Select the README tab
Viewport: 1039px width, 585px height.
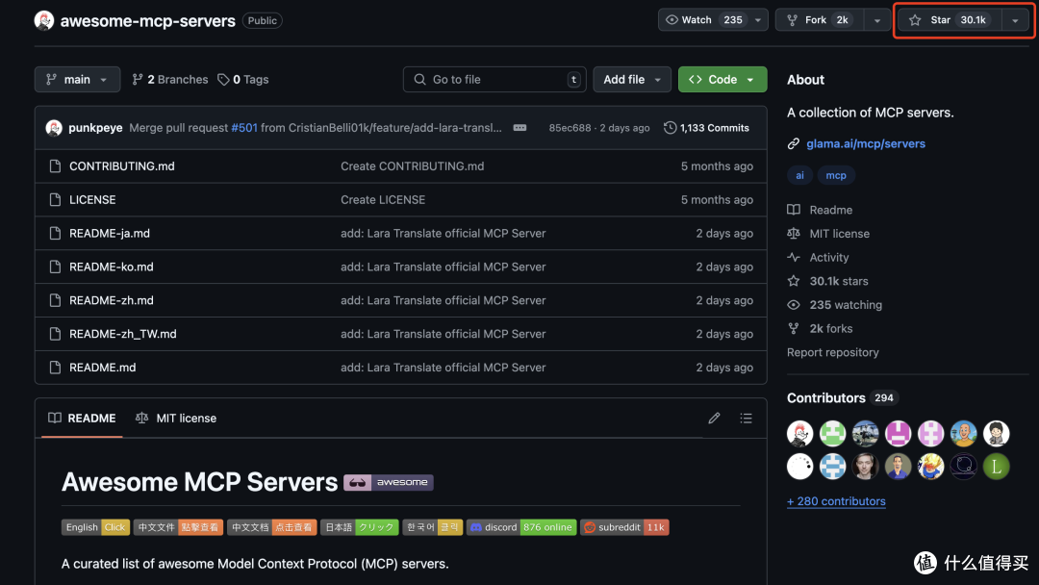point(82,418)
